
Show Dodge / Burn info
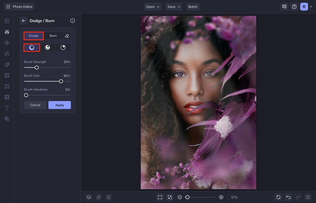73,20
